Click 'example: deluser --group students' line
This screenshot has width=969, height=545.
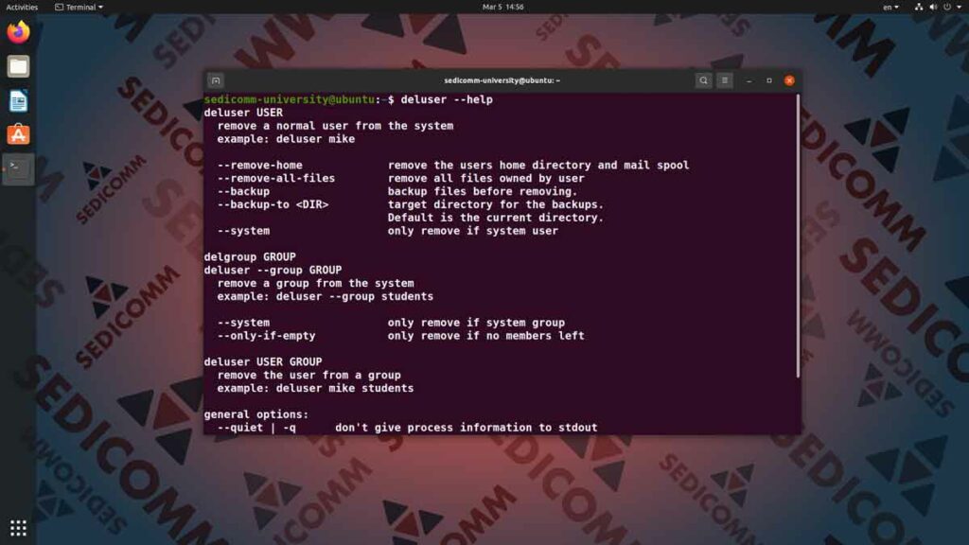click(326, 296)
